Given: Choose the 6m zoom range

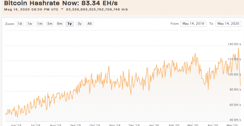Looking at the screenshot, I should pyautogui.click(x=60, y=24).
